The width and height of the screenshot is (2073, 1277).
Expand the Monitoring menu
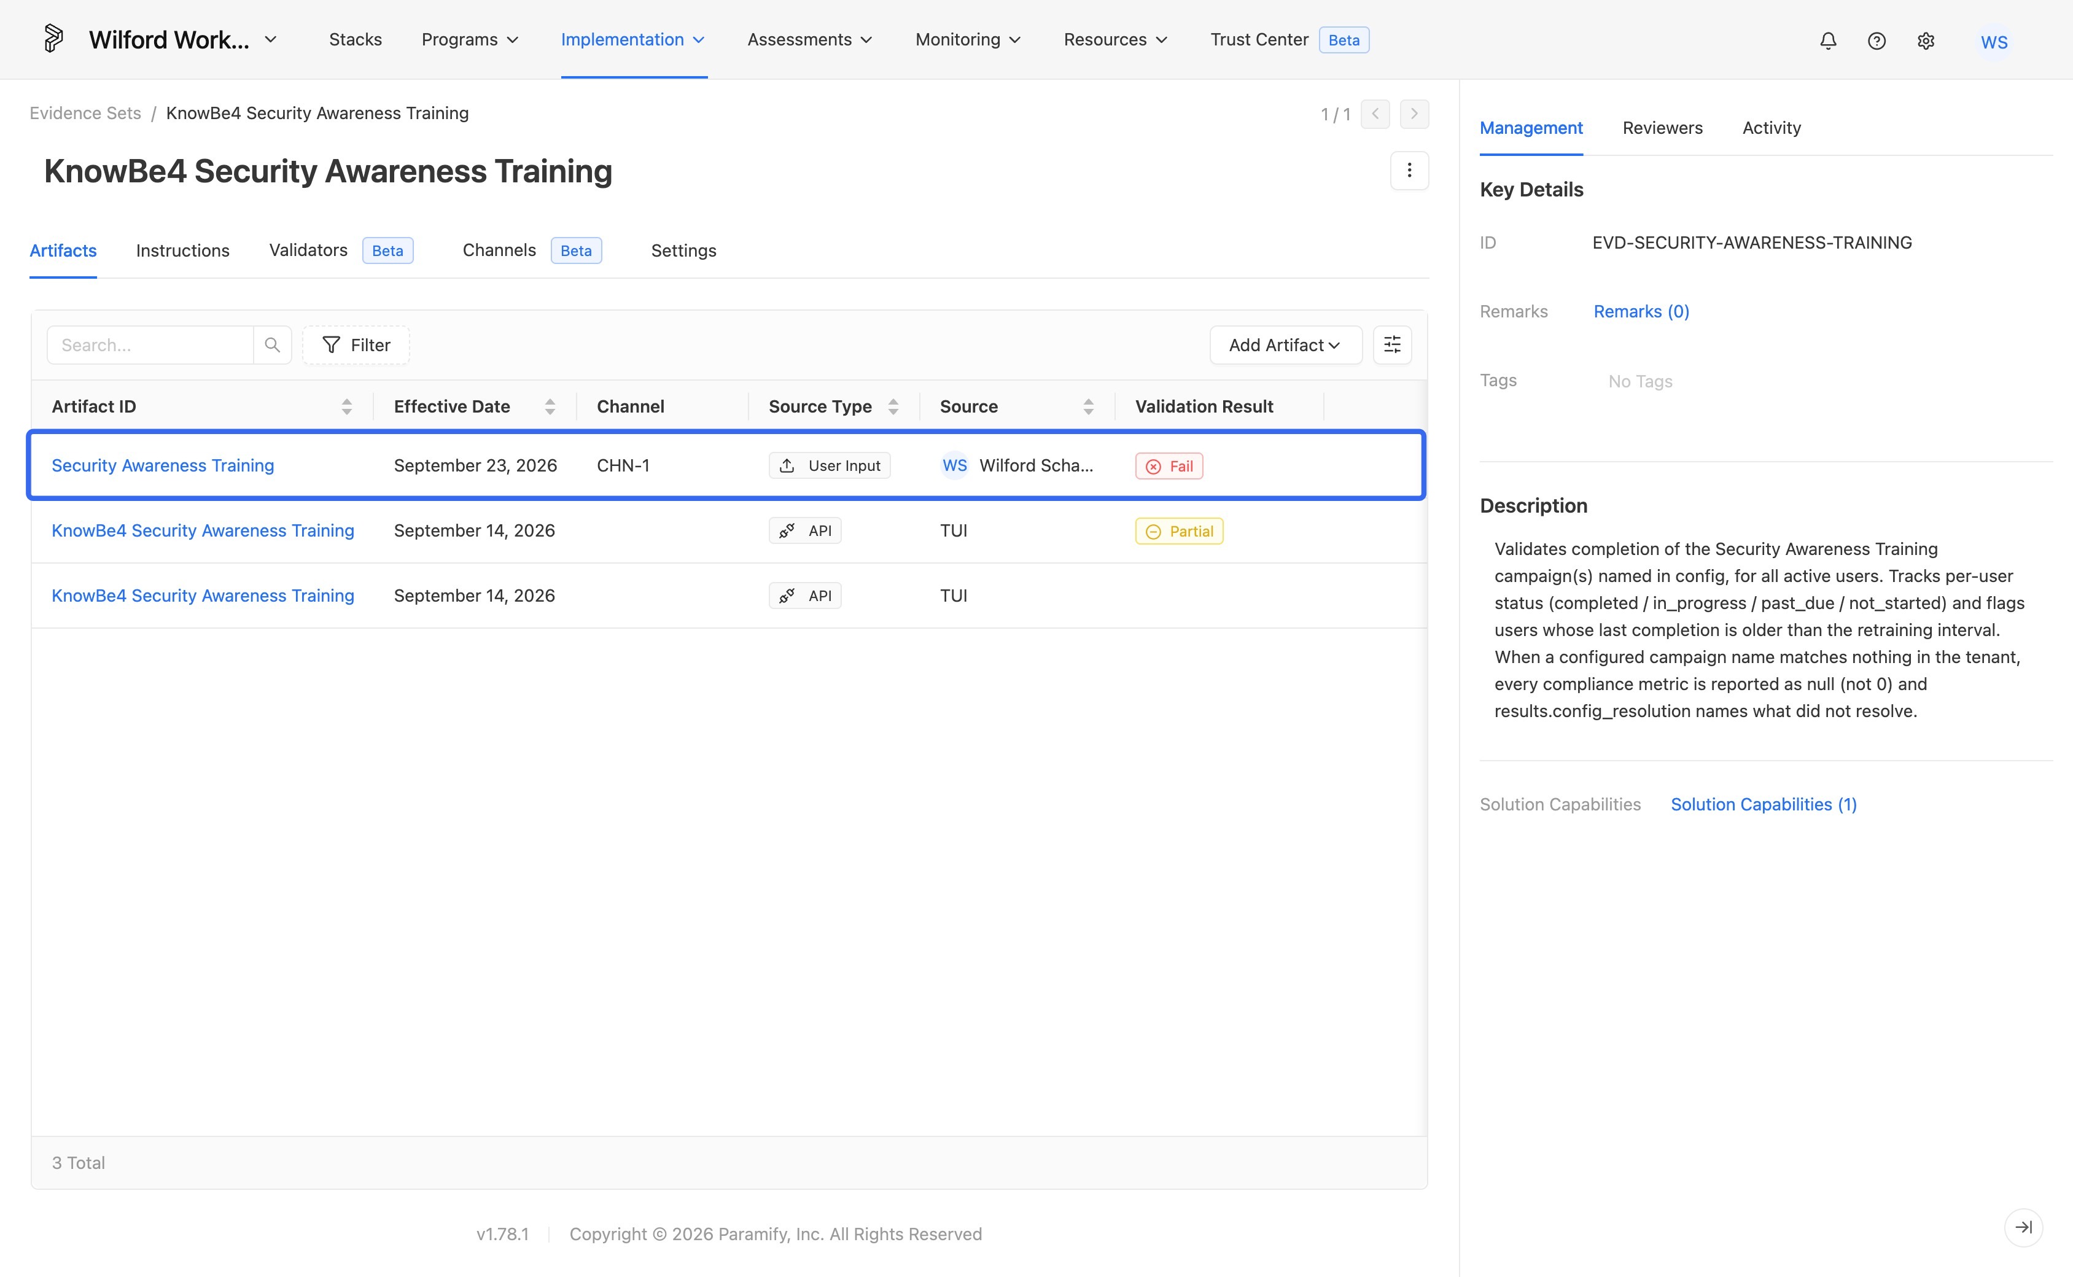[x=968, y=40]
